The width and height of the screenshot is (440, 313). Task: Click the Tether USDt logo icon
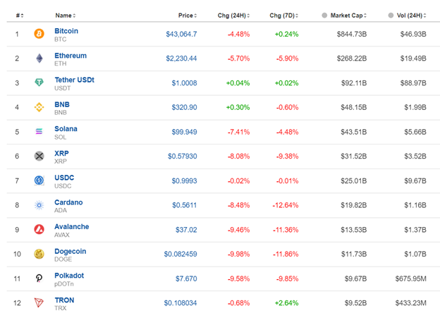coord(39,82)
